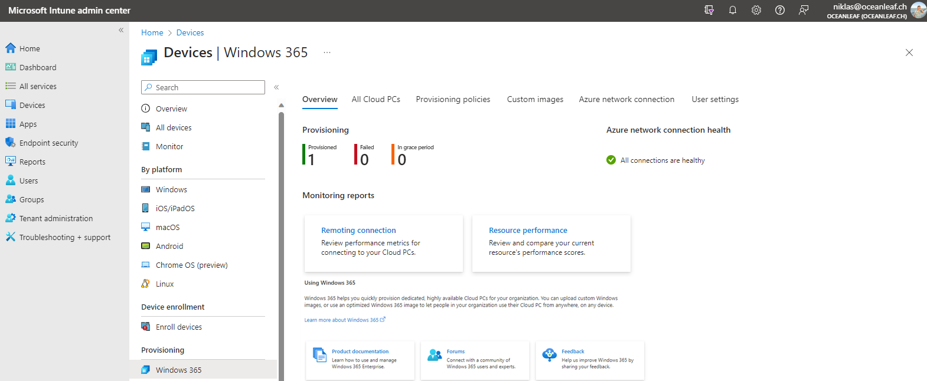Click Reports icon in left navigation
This screenshot has height=381, width=927.
[x=11, y=162]
